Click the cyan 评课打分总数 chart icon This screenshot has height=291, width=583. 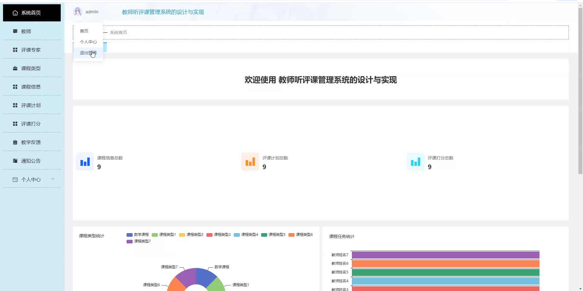click(415, 162)
